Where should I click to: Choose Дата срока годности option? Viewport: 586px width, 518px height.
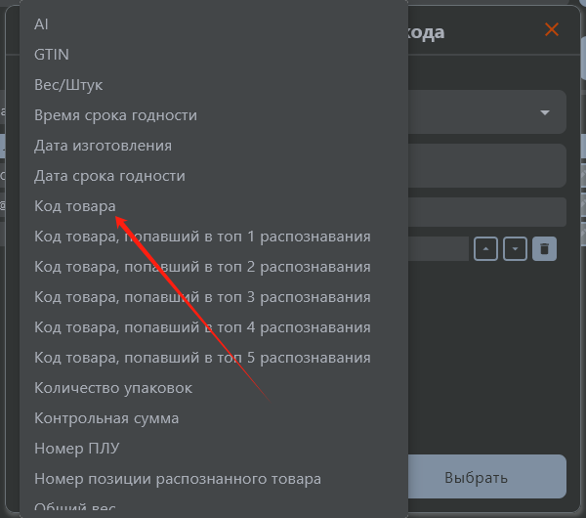(x=109, y=176)
